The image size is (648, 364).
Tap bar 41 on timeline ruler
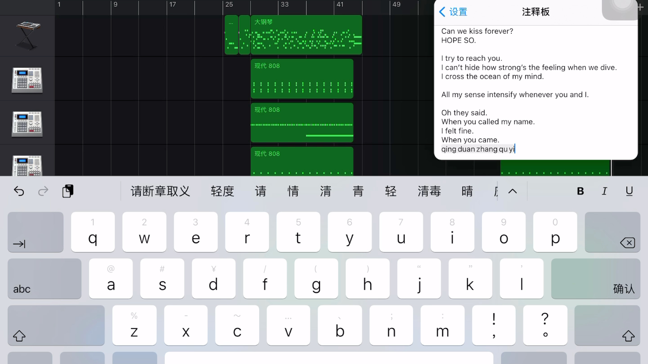click(x=340, y=4)
